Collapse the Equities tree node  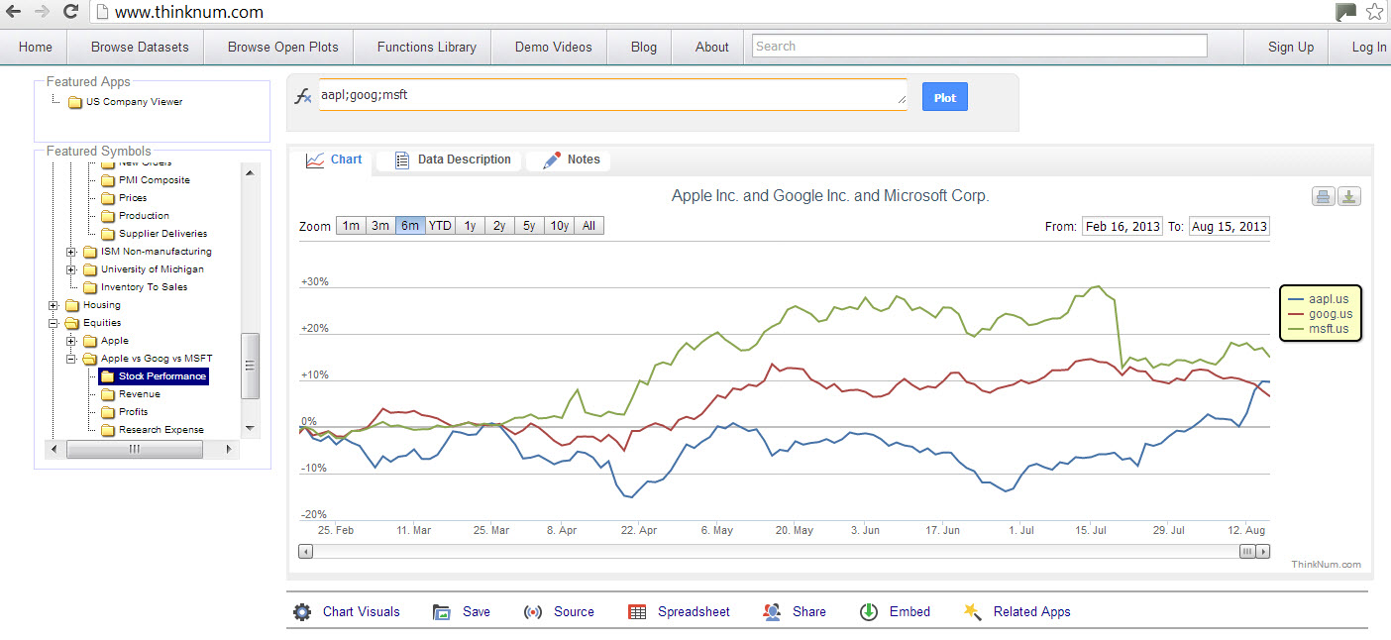click(x=53, y=323)
